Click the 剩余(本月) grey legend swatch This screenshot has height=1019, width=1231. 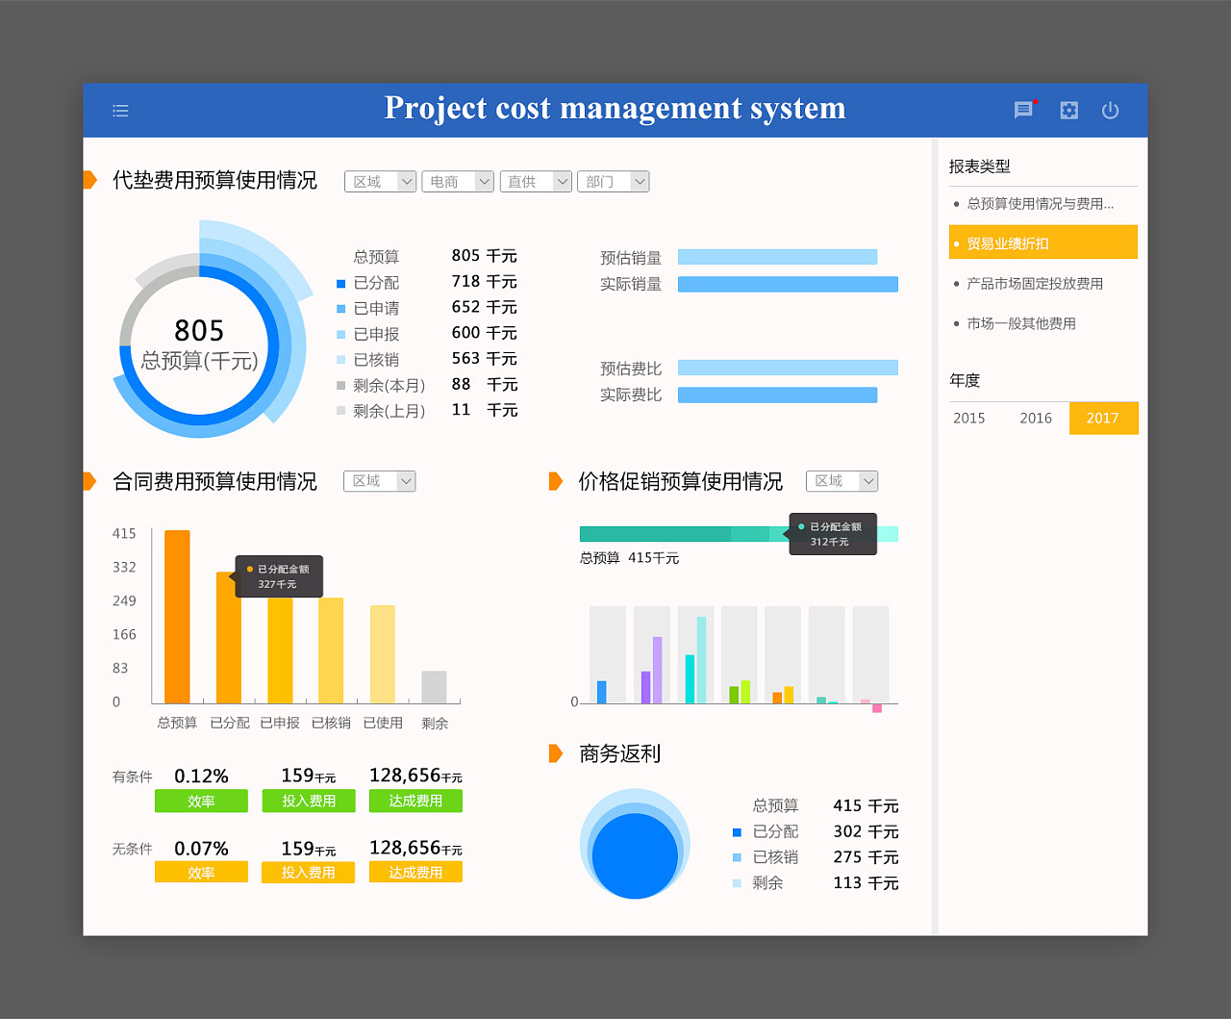point(340,386)
